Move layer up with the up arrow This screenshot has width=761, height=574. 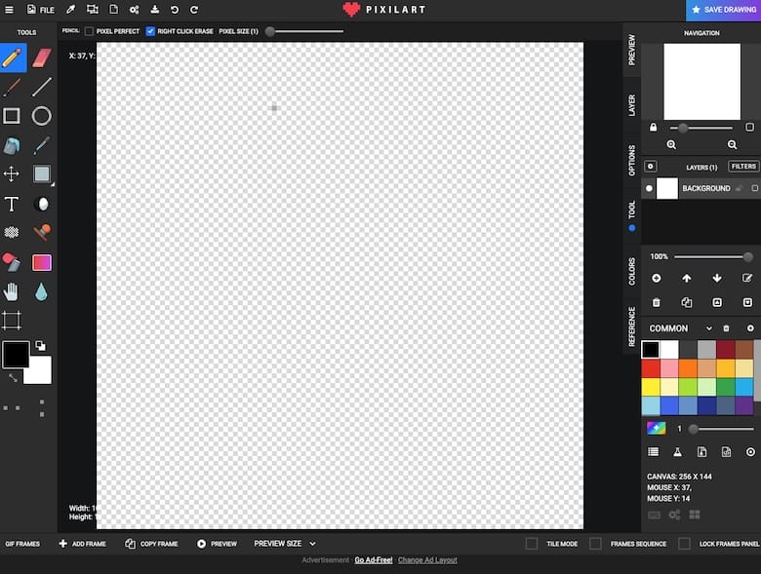(x=686, y=278)
